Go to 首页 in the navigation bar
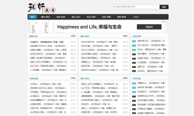This screenshot has width=194, height=116. click(x=33, y=17)
